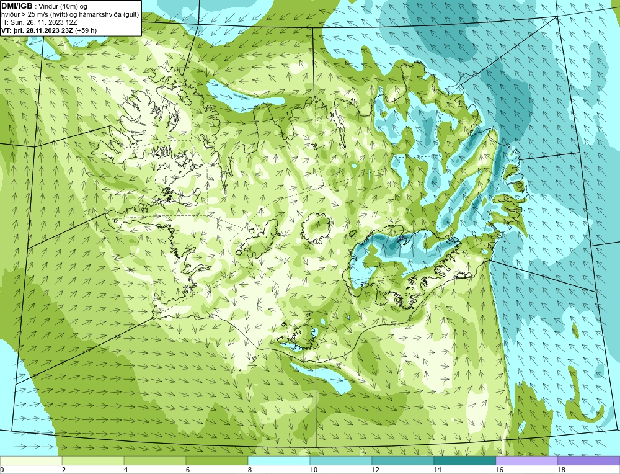Click the above 18 m/s purple swatch
The image size is (620, 474).
[589, 461]
